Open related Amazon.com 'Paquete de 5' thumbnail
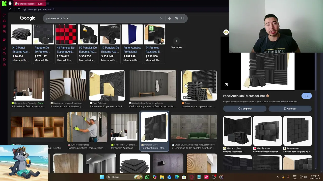Screen dimensions: 323x181 298,131
